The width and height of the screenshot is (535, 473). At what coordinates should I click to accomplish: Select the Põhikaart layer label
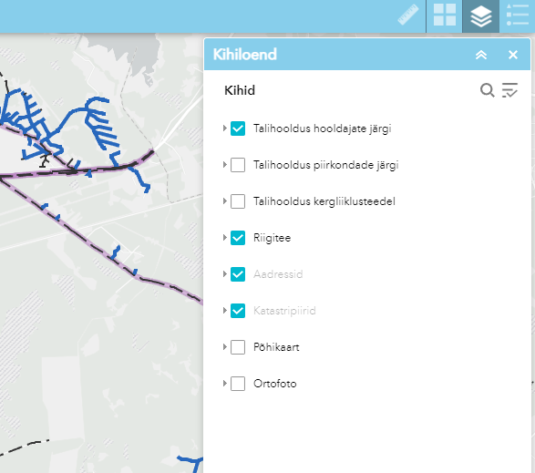[276, 347]
